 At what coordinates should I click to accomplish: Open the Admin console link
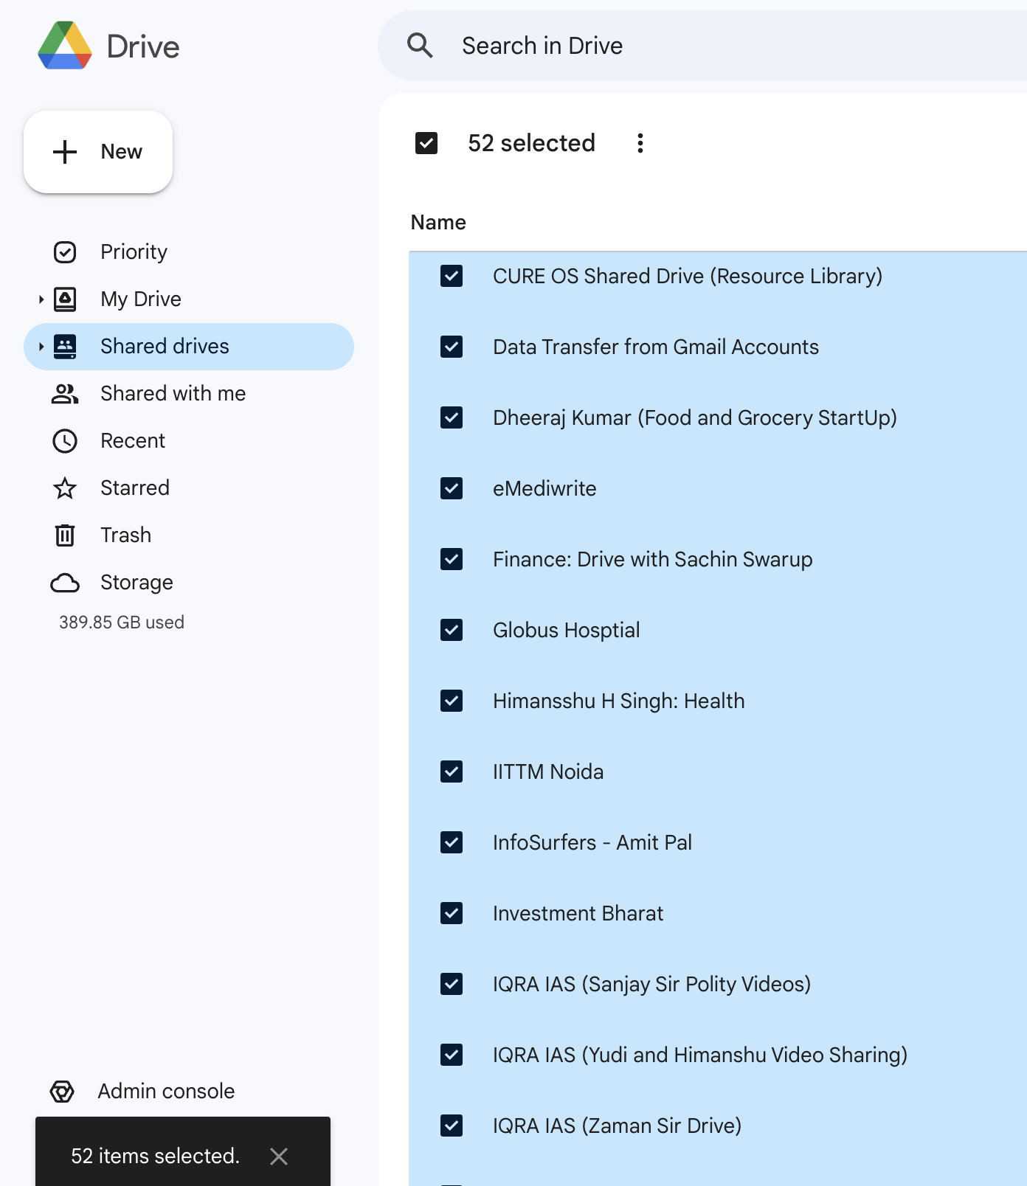tap(167, 1092)
